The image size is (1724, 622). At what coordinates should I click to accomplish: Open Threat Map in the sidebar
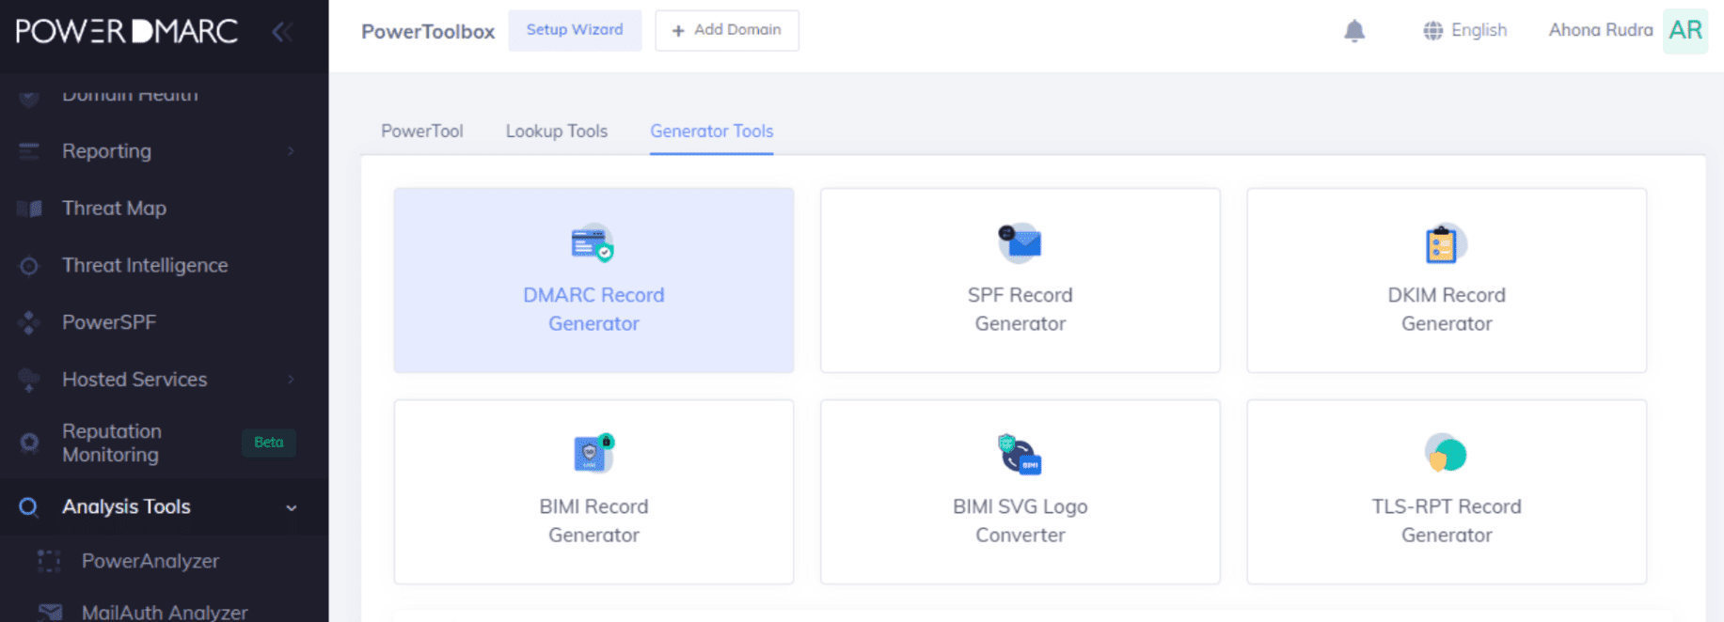[x=114, y=209]
